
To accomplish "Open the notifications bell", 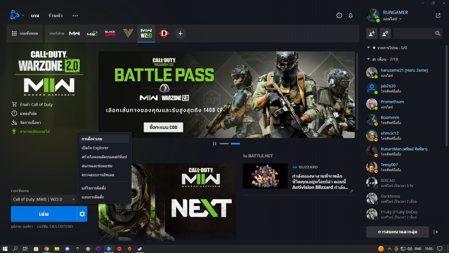I will coord(351,15).
